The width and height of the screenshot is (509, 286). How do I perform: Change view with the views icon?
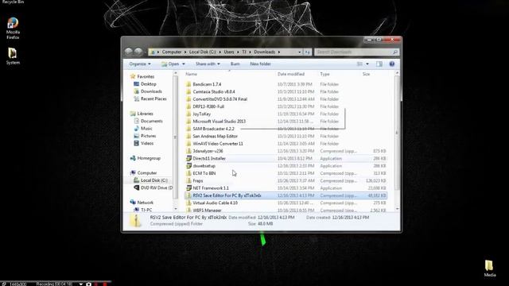click(359, 64)
